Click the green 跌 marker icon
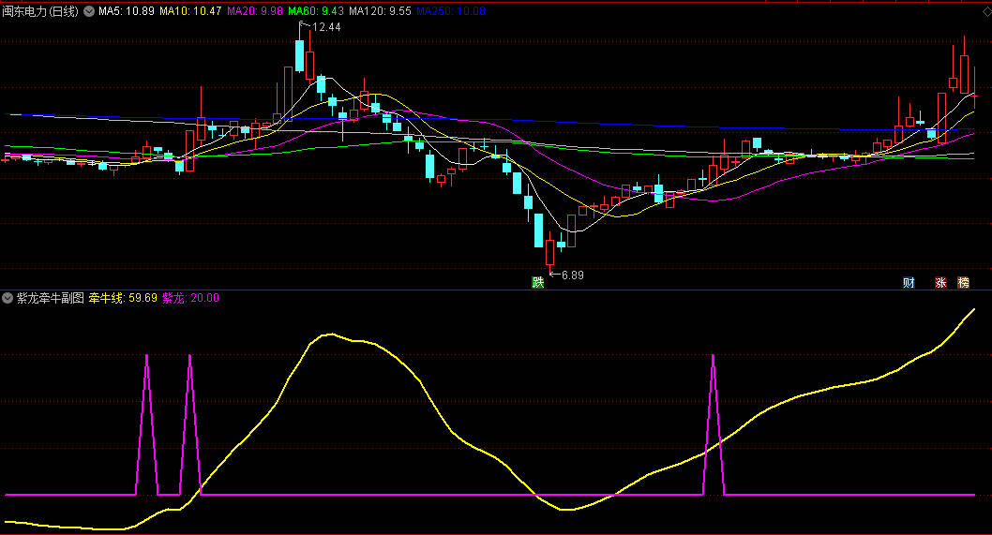The width and height of the screenshot is (992, 535). pyautogui.click(x=537, y=282)
